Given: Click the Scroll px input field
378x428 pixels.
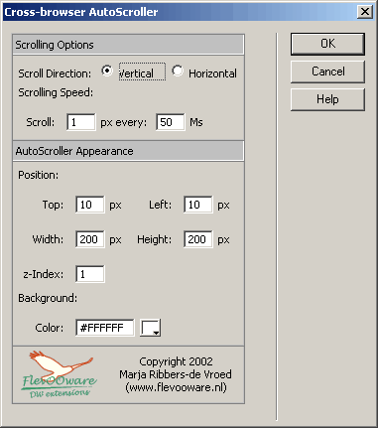Looking at the screenshot, I should pyautogui.click(x=81, y=122).
